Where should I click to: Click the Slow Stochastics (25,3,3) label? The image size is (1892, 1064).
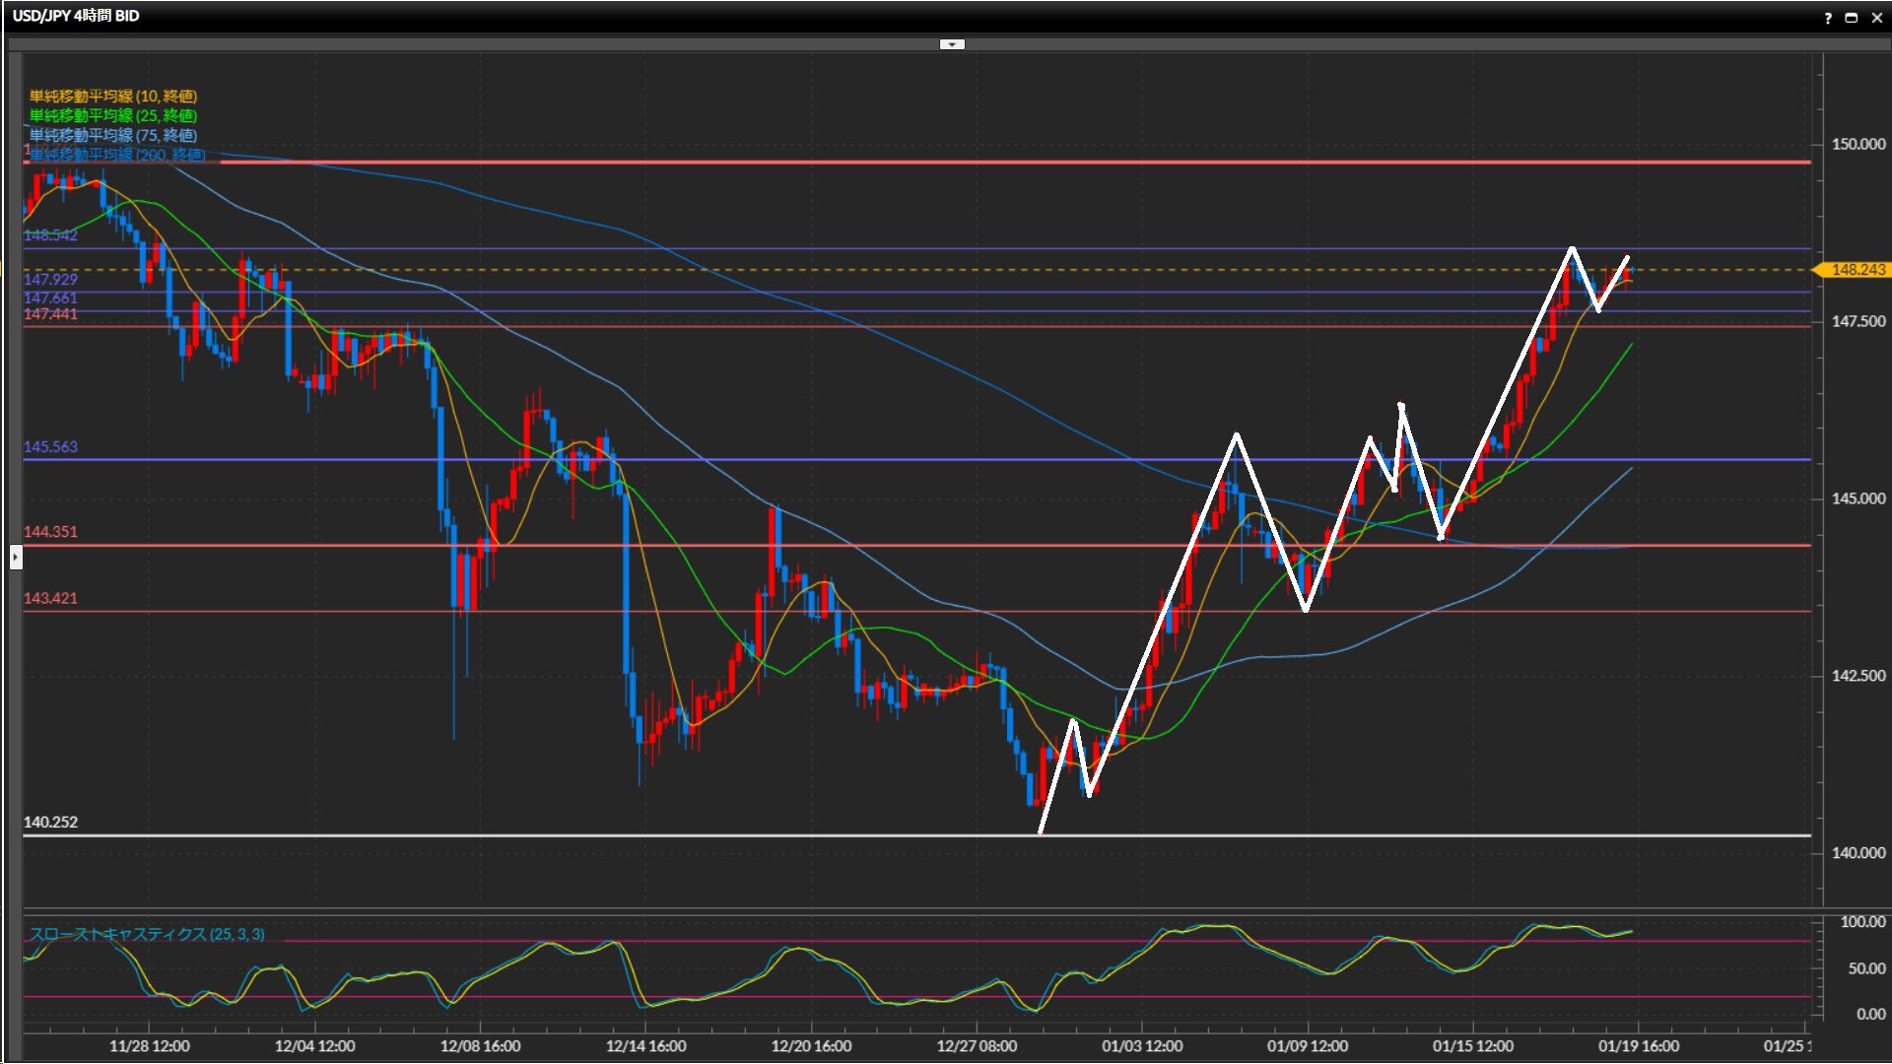[x=146, y=934]
